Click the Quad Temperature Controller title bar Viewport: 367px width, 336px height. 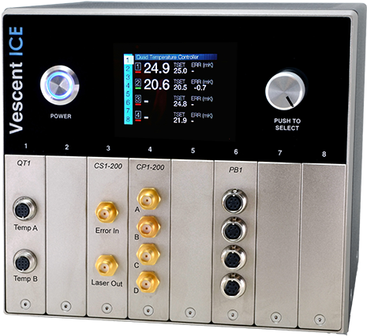pos(176,57)
